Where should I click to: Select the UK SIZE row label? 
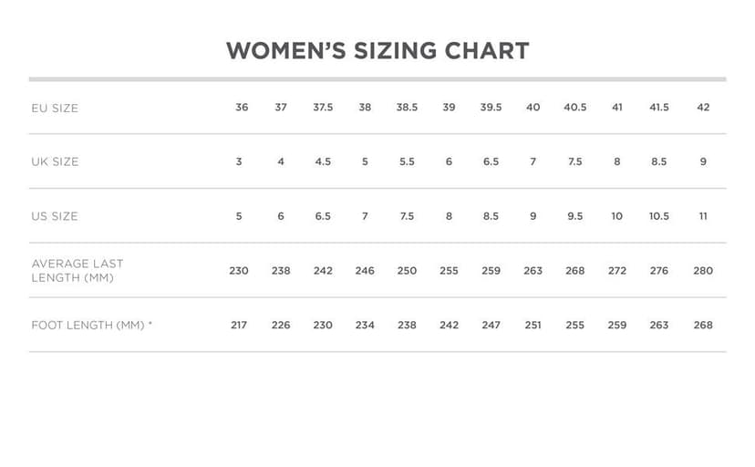55,161
